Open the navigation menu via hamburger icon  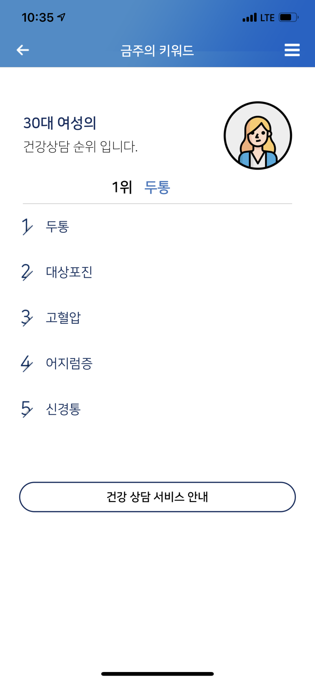[292, 50]
